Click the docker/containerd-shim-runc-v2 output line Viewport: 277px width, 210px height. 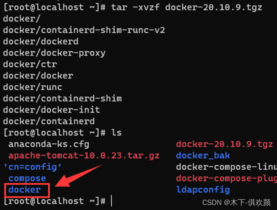84,30
